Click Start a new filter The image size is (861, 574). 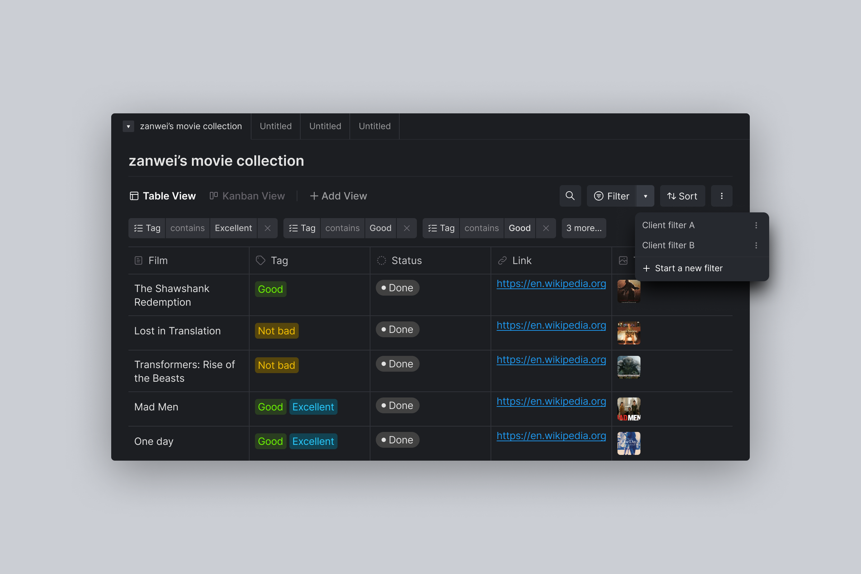[x=688, y=268]
